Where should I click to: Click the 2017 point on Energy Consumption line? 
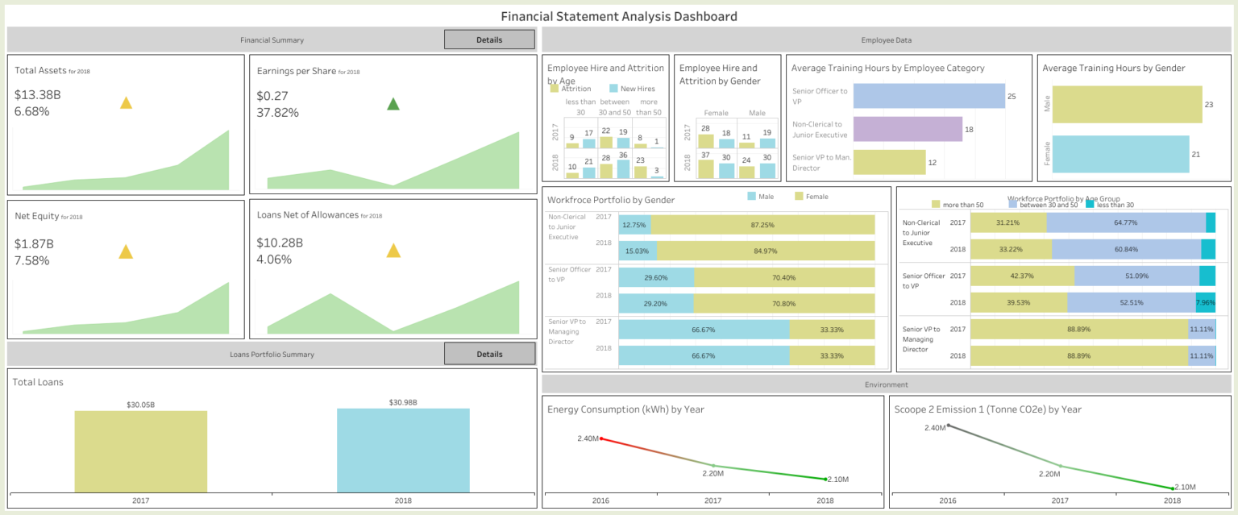point(713,466)
